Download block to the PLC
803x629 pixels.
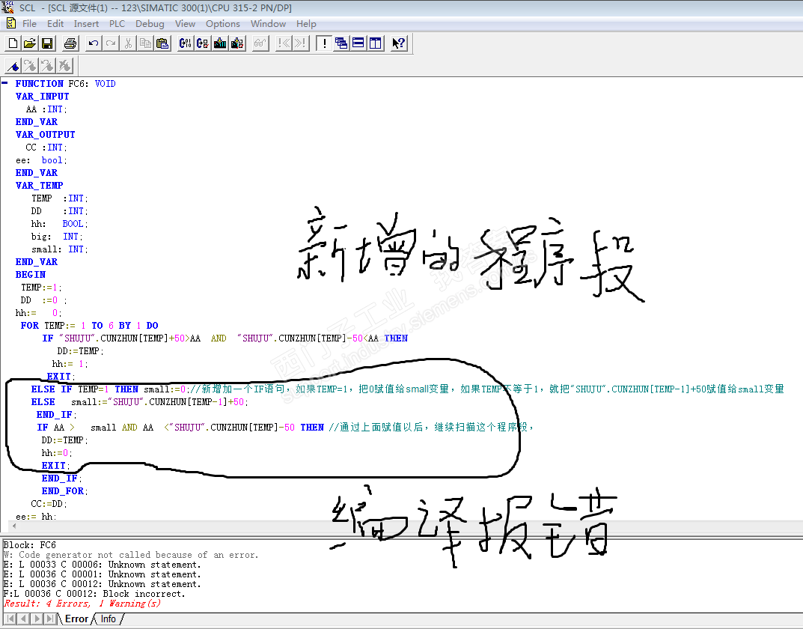coord(220,43)
